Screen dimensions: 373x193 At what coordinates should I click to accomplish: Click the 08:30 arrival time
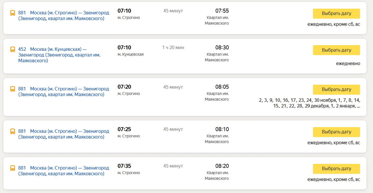click(222, 47)
